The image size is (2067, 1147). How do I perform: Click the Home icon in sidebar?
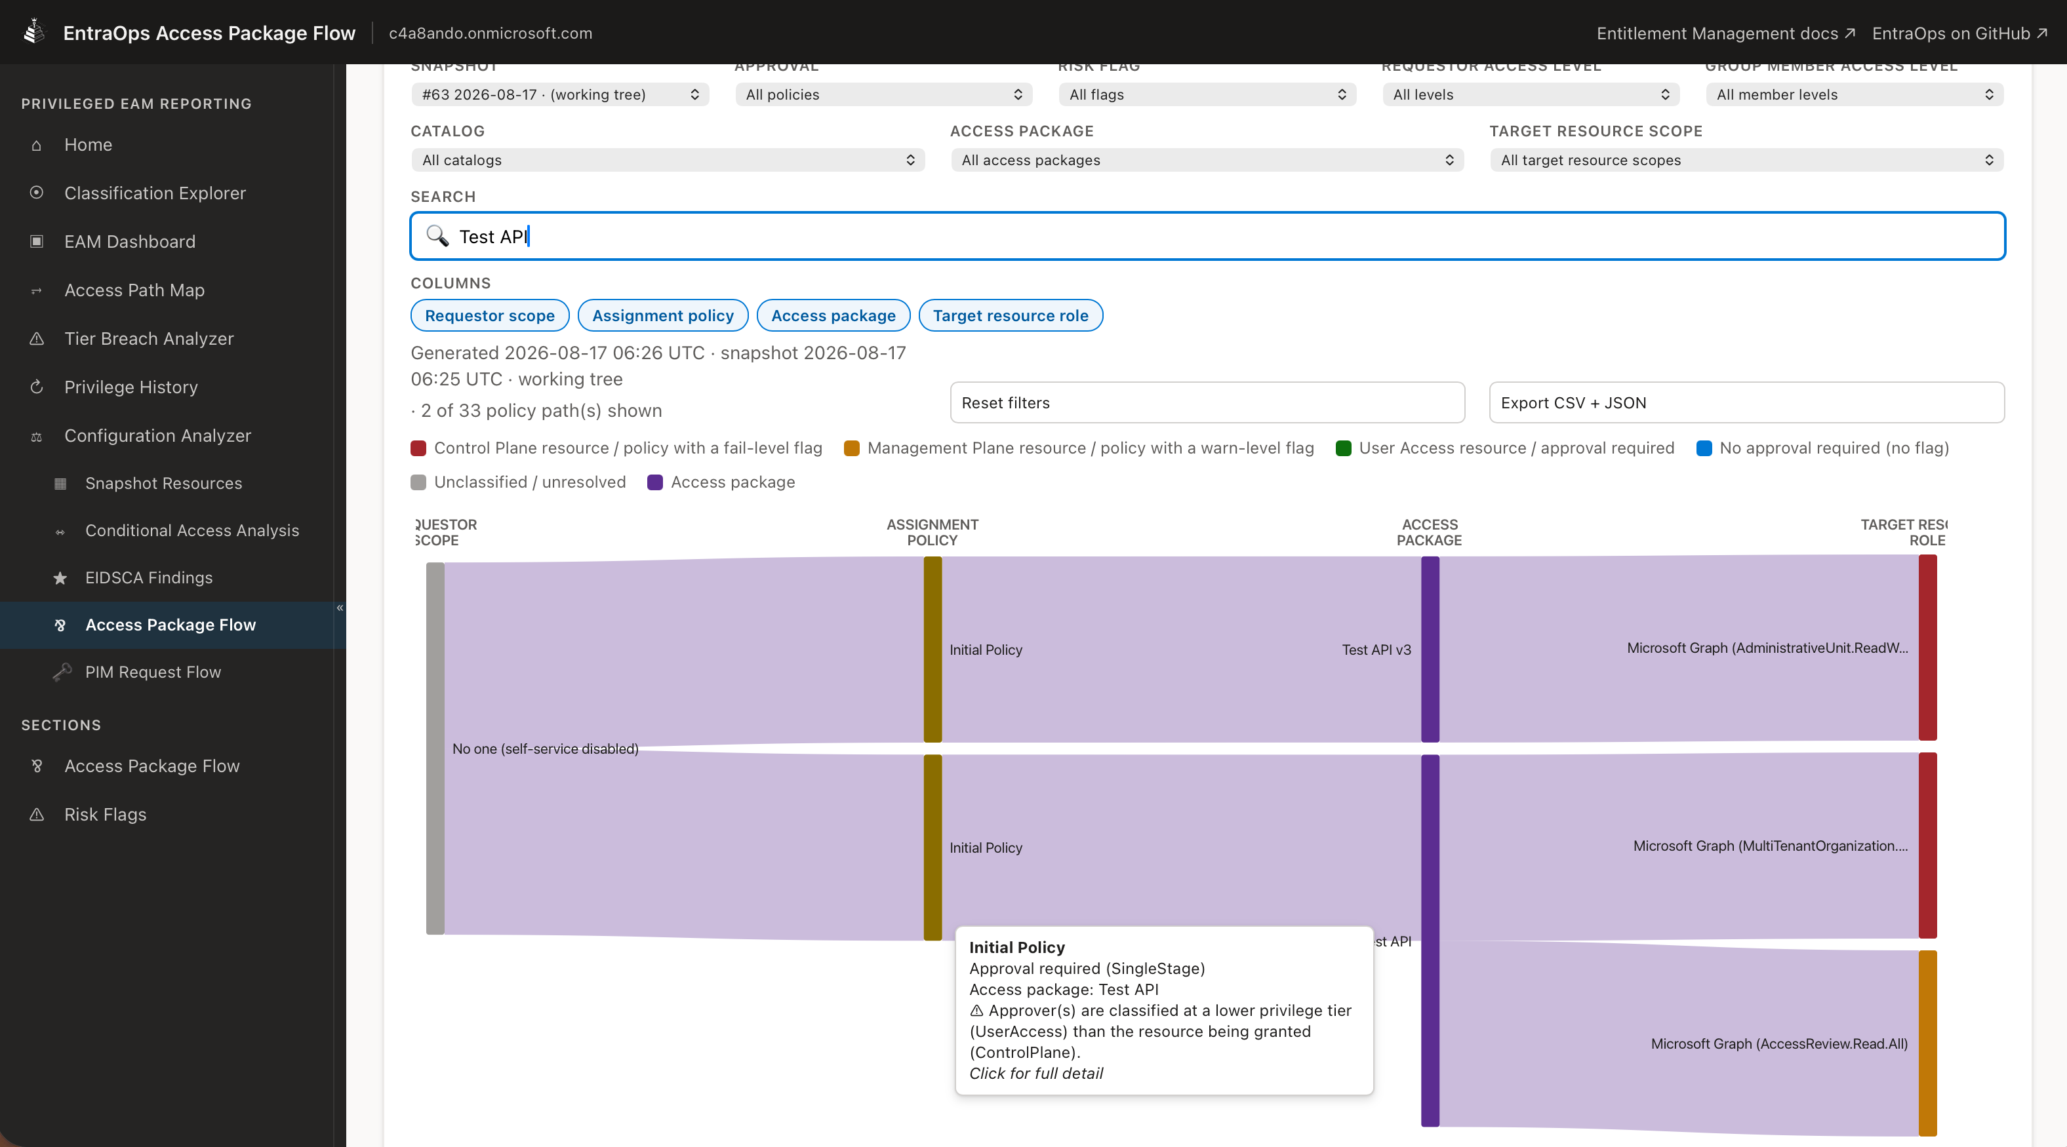click(36, 146)
